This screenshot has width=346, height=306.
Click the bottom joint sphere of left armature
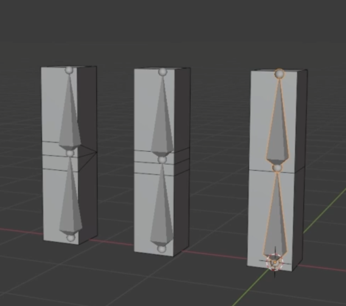tap(71, 238)
